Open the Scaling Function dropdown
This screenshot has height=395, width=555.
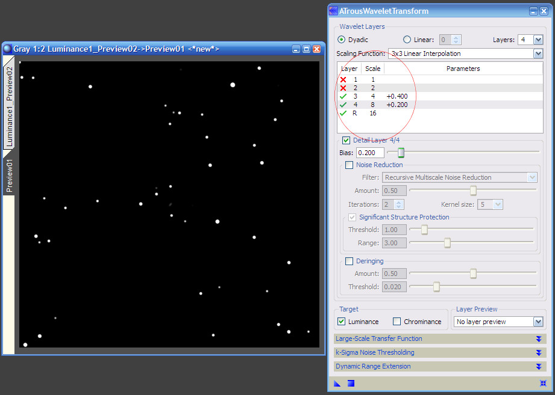(538, 54)
